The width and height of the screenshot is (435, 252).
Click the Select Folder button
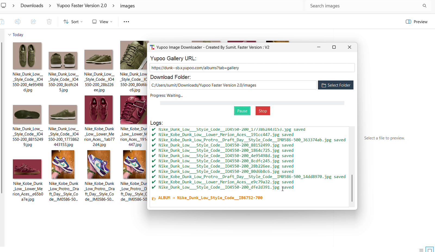click(336, 85)
